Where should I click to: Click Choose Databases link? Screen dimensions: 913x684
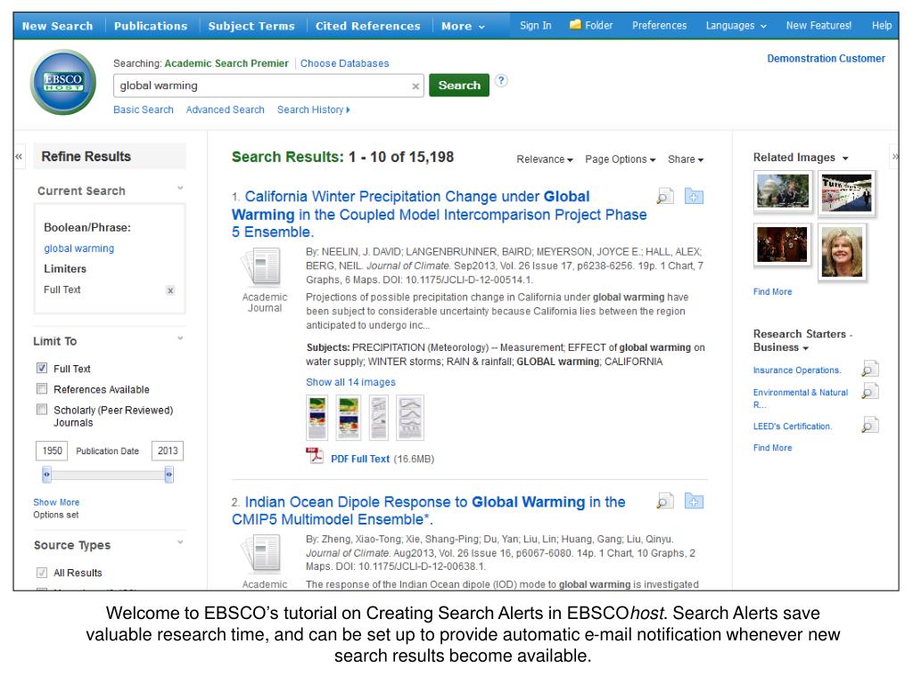click(x=345, y=63)
